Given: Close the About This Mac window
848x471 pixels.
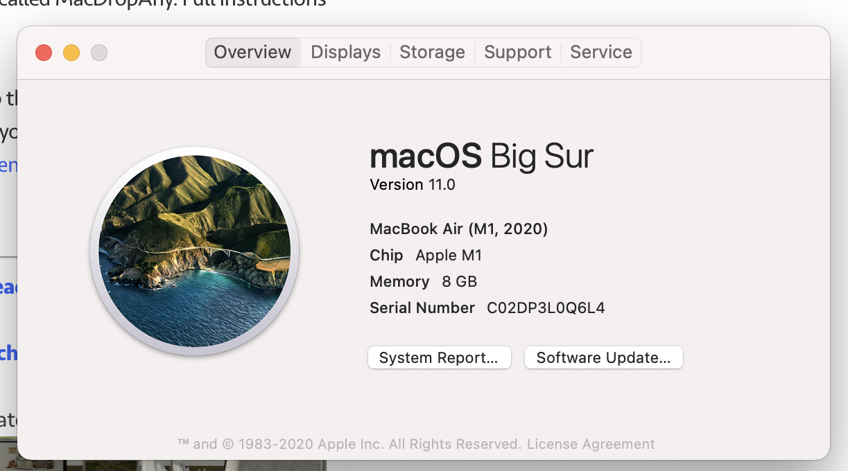Looking at the screenshot, I should click(44, 53).
